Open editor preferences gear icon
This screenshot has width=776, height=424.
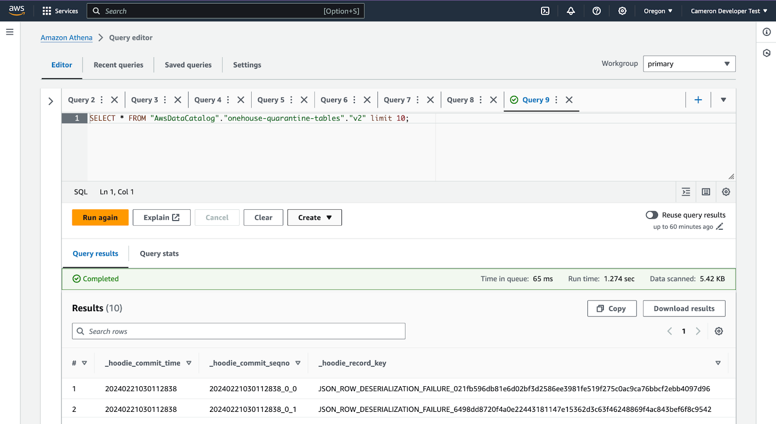[726, 192]
